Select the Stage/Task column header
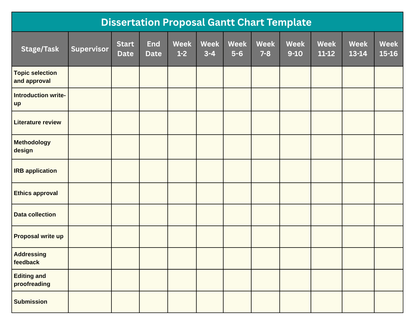 [40, 49]
